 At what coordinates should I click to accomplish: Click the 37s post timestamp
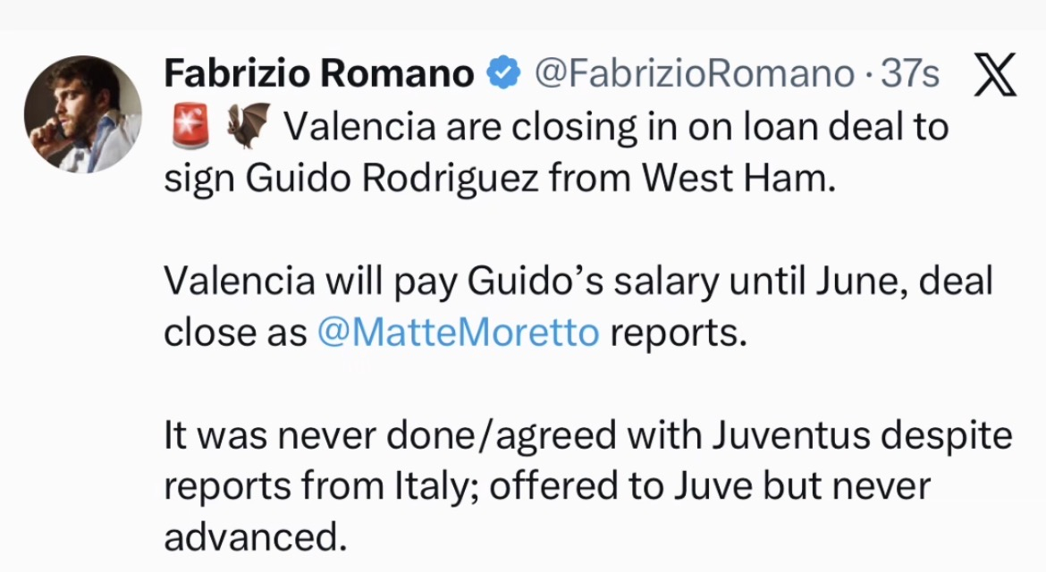(x=909, y=75)
